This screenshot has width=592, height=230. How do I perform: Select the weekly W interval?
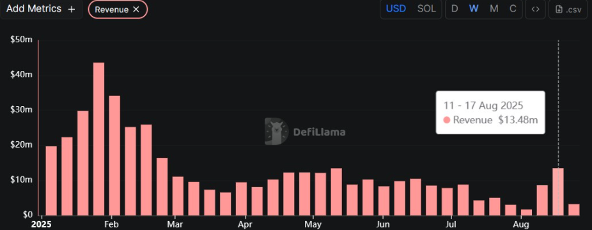474,9
